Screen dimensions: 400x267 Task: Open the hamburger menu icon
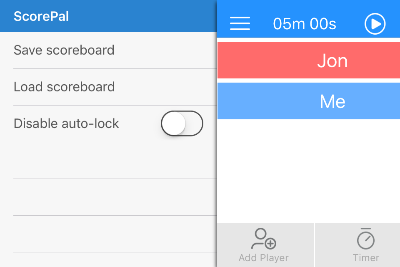pyautogui.click(x=240, y=23)
